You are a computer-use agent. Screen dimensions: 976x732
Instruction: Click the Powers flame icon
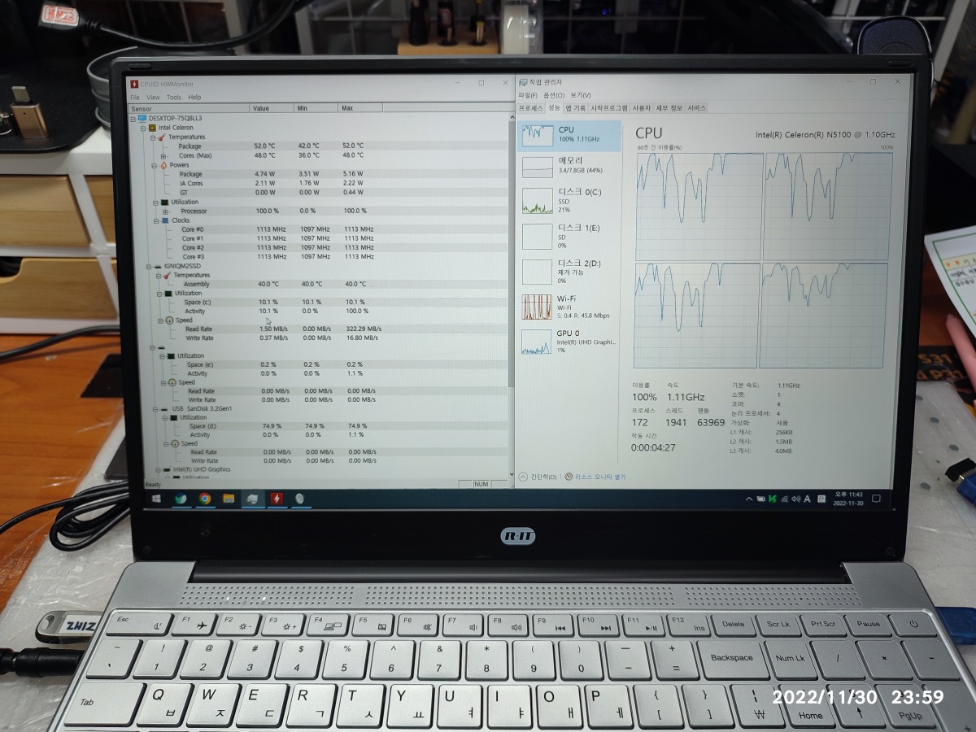163,165
